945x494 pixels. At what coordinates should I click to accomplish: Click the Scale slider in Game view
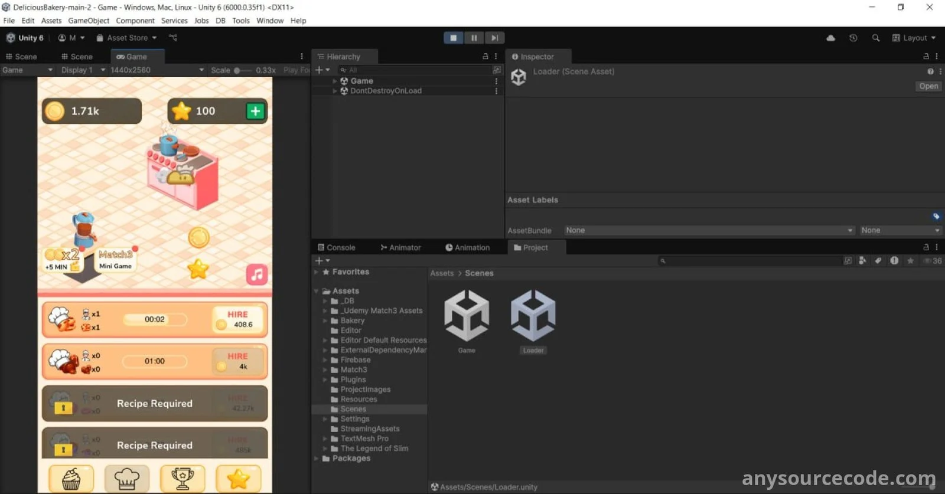coord(243,70)
